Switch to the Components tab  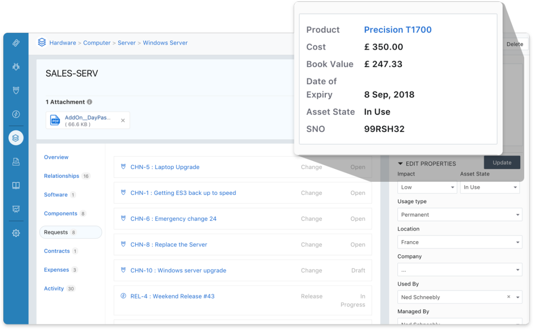tap(60, 214)
